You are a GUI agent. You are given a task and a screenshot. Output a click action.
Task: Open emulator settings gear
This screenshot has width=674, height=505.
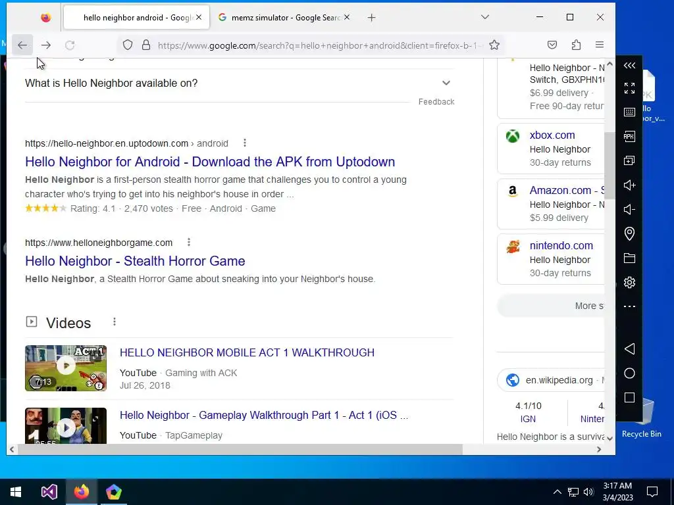click(x=629, y=283)
